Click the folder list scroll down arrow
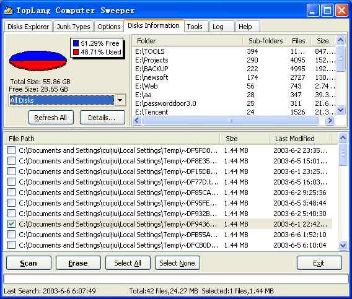This screenshot has height=299, width=352. 341,110
